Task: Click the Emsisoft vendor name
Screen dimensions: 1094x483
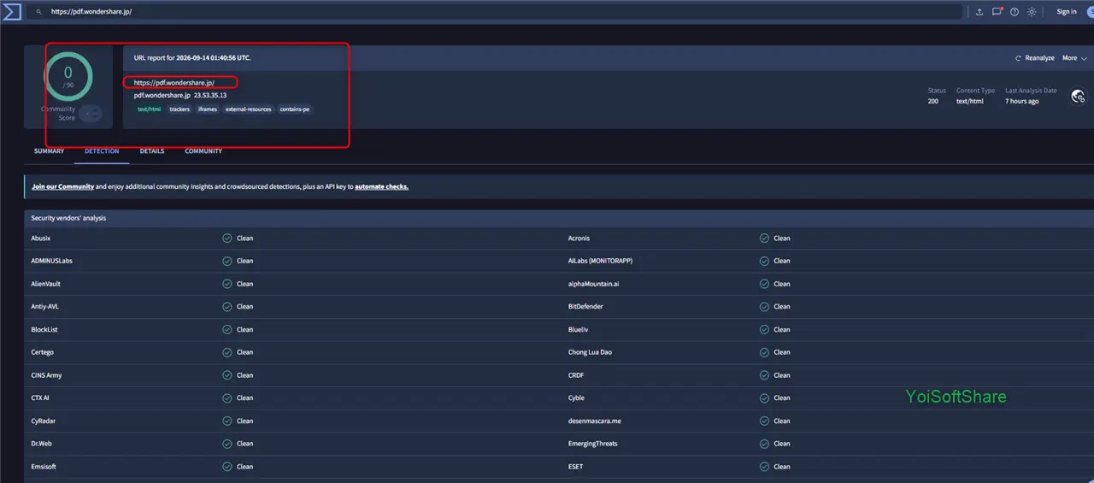Action: [x=44, y=467]
